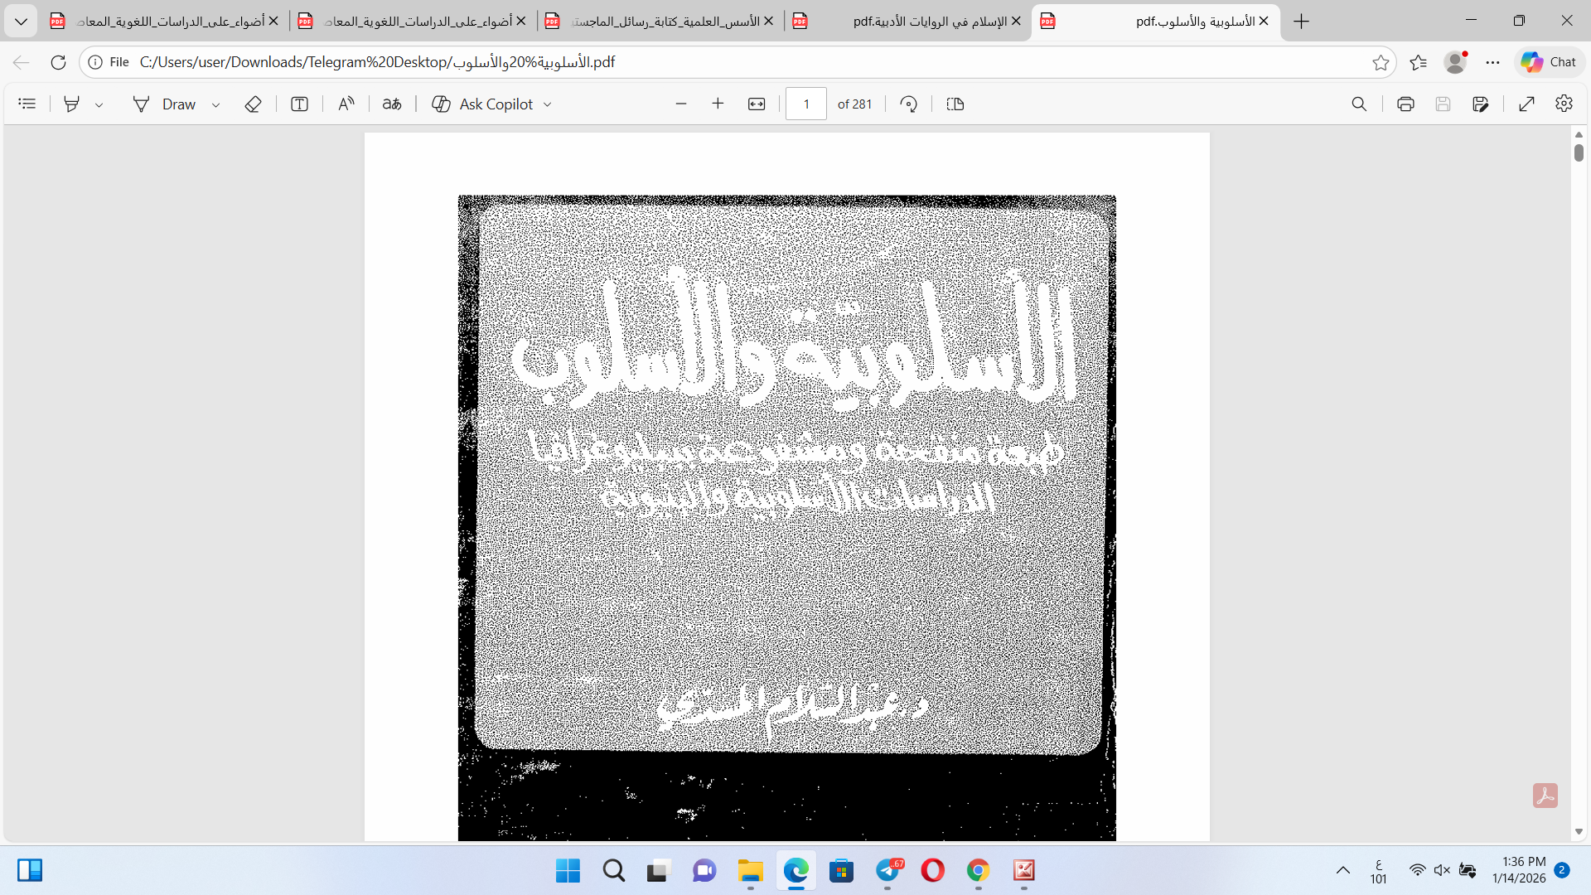
Task: Open File Explorer from taskbar
Action: [x=750, y=870]
